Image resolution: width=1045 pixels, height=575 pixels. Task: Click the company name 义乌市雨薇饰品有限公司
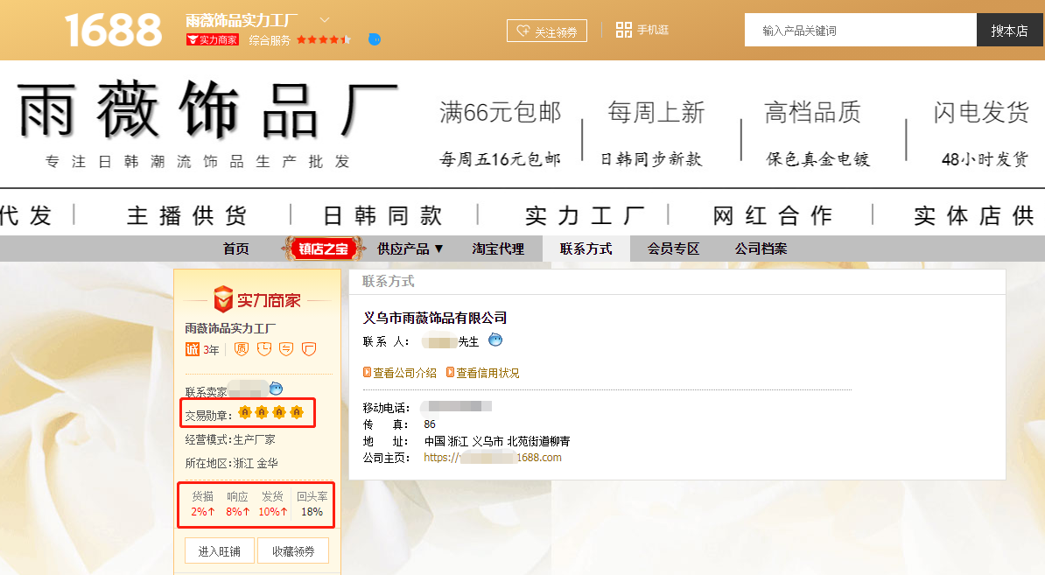[434, 318]
